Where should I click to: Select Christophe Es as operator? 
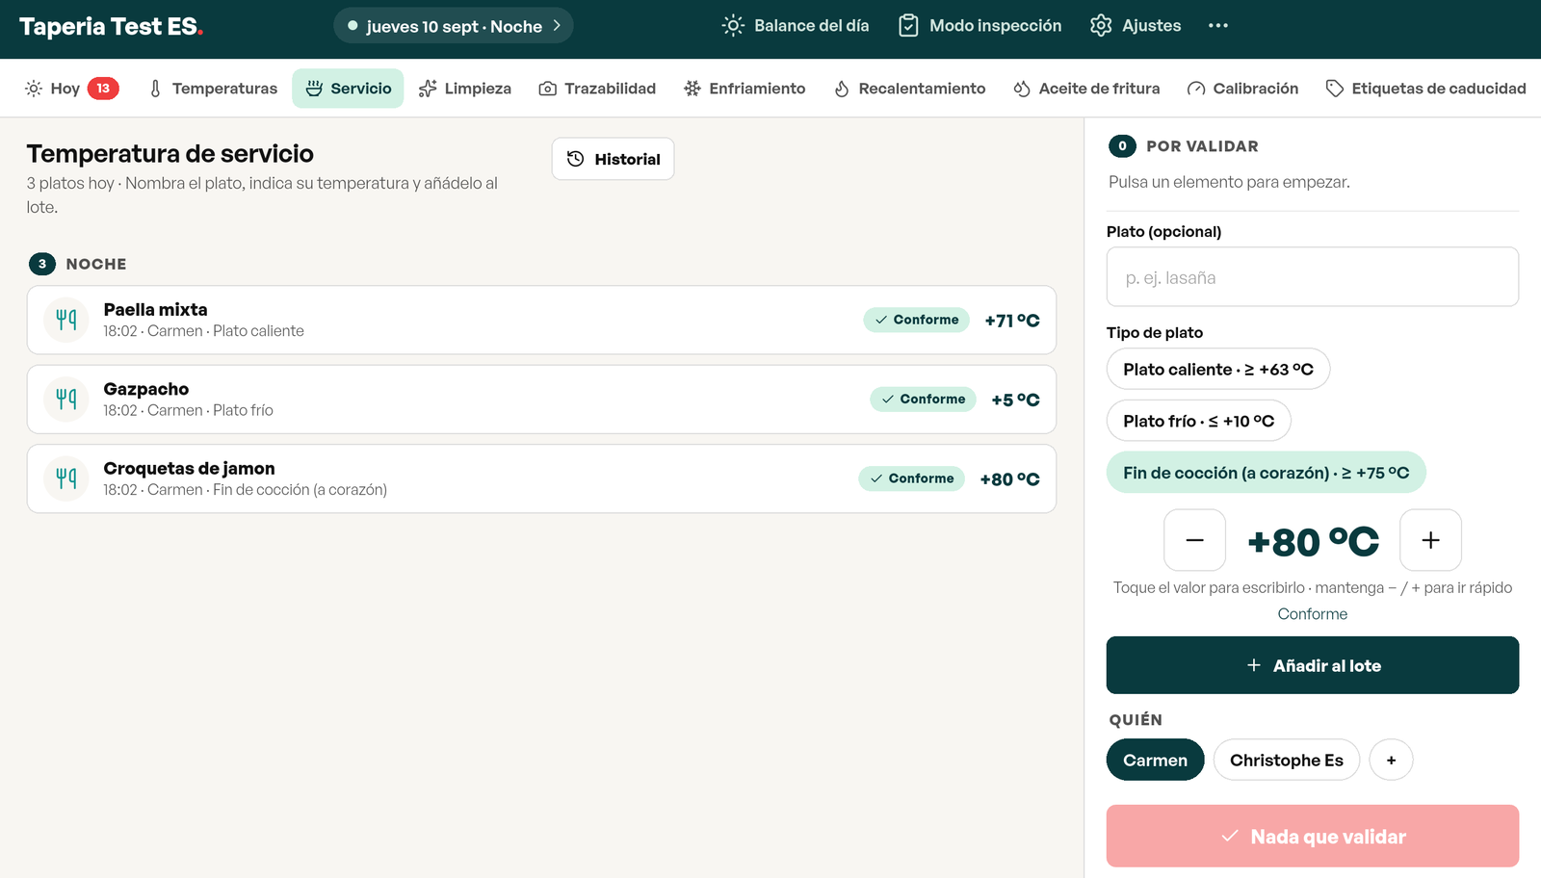(1286, 760)
